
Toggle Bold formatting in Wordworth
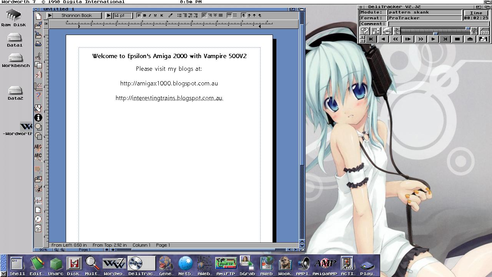pos(145,15)
